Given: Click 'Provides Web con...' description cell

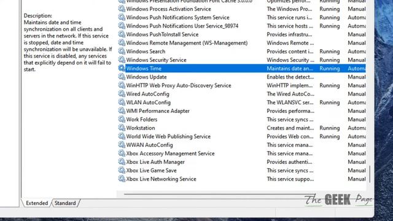Looking at the screenshot, I should (290, 136).
